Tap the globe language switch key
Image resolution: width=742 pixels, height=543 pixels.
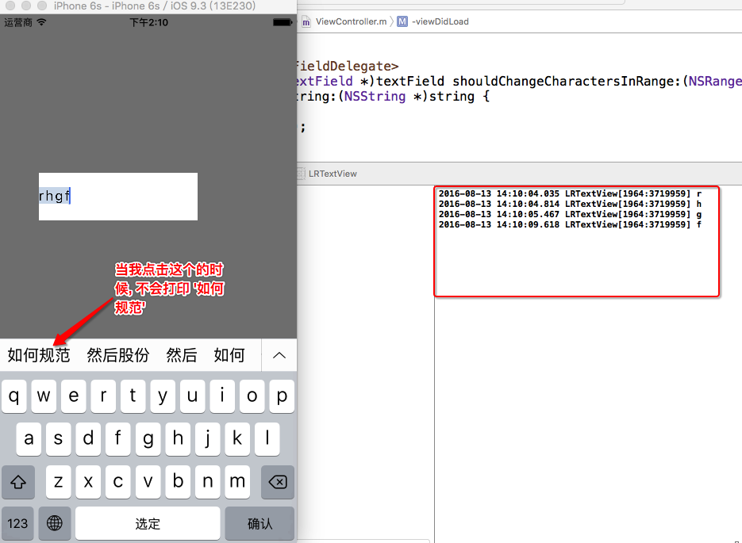pyautogui.click(x=55, y=523)
